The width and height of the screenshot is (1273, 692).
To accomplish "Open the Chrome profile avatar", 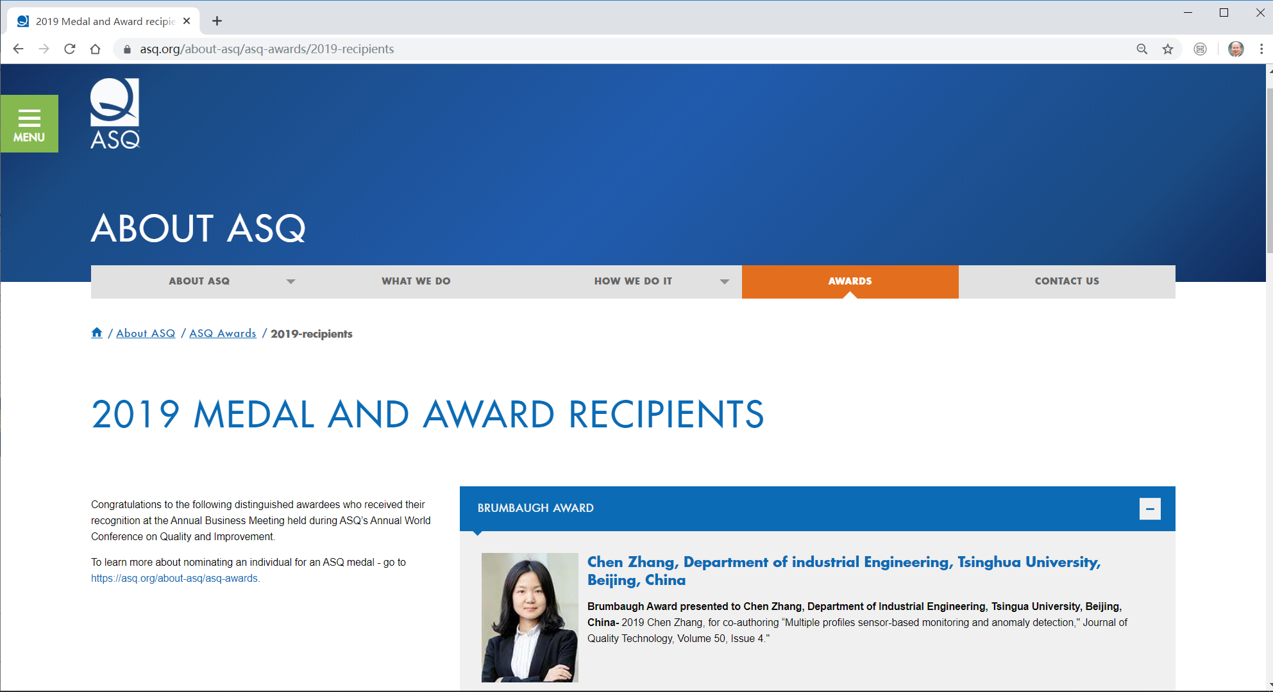I will click(x=1236, y=49).
